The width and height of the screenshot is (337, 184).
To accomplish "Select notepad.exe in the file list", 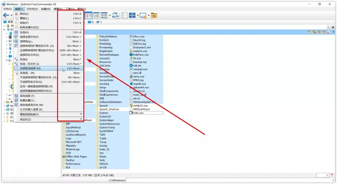I will (140, 69).
